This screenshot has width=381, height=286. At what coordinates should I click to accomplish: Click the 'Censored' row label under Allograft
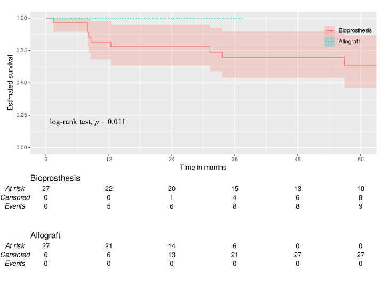(x=15, y=255)
